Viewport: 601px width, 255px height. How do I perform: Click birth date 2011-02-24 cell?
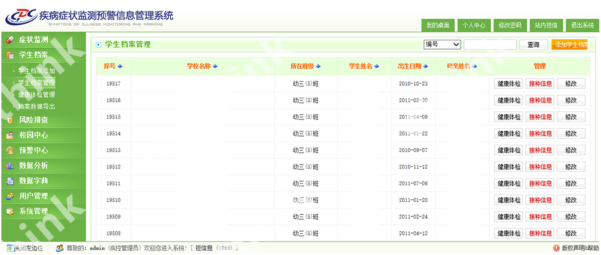pos(414,217)
